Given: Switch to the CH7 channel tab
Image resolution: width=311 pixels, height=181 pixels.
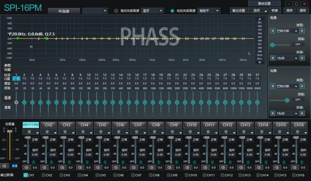Looking at the screenshot, I should pyautogui.click(x=138, y=125).
